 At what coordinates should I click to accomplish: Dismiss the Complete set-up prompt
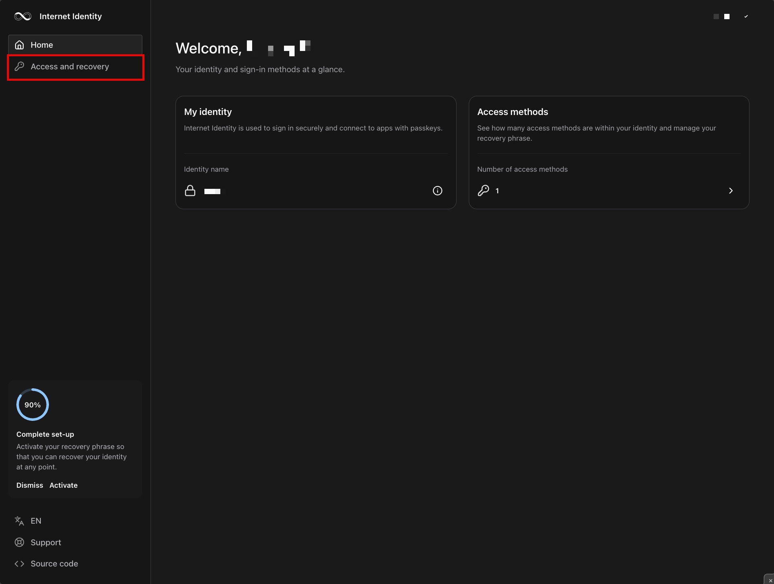click(x=30, y=485)
